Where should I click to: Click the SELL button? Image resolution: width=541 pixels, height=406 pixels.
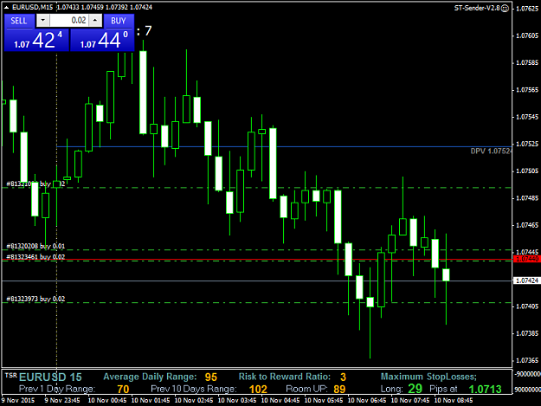[x=19, y=21]
